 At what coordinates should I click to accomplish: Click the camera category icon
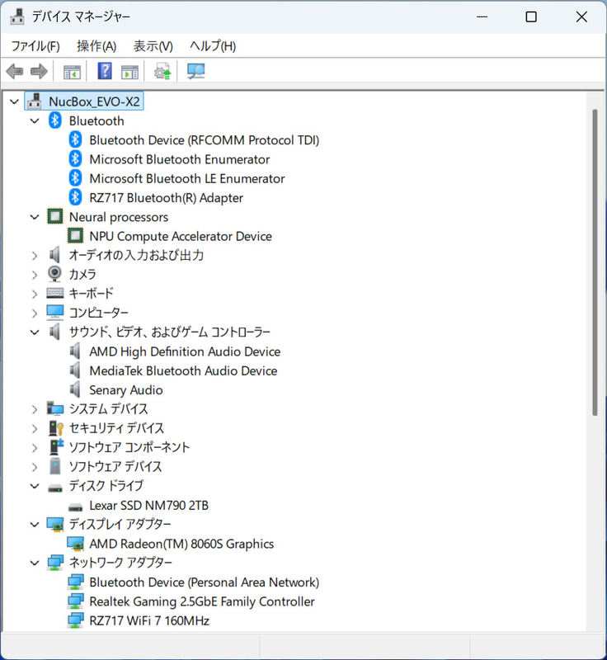pos(54,274)
